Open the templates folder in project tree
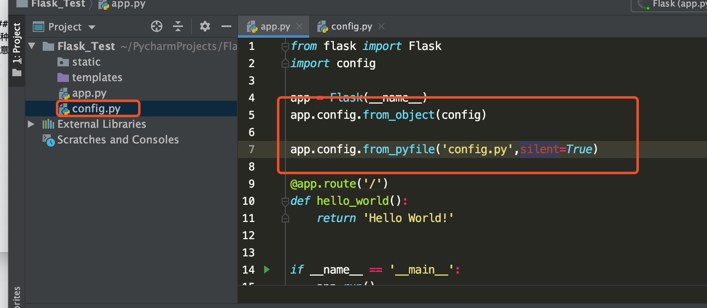The height and width of the screenshot is (308, 707). coord(97,77)
